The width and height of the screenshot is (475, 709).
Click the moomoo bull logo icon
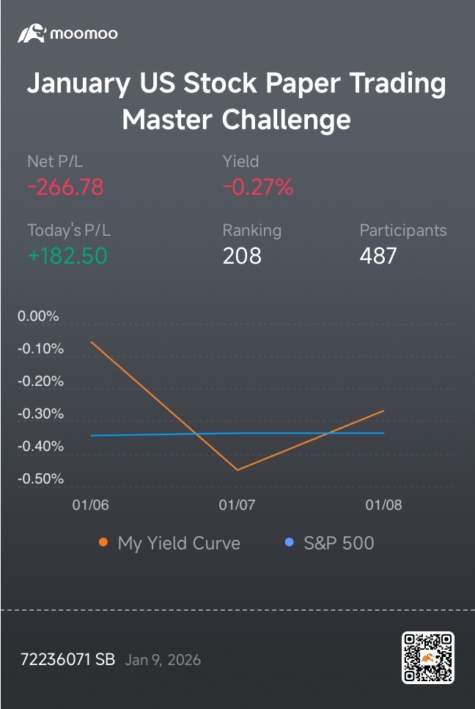click(x=32, y=34)
